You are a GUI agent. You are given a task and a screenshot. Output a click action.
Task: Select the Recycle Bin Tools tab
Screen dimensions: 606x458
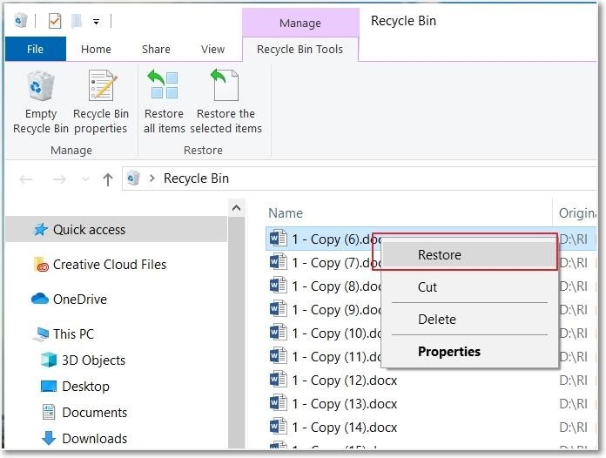tap(300, 49)
